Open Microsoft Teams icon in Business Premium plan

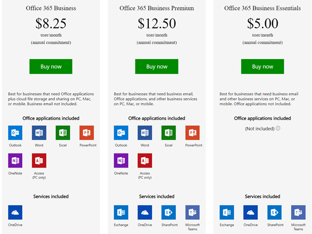click(193, 213)
